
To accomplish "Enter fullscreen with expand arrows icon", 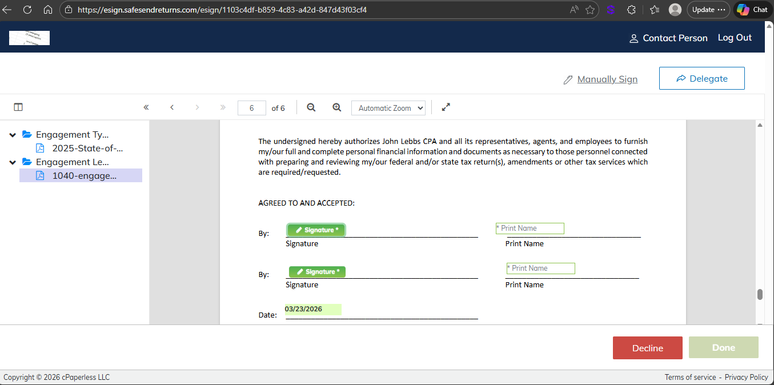I will click(x=446, y=107).
